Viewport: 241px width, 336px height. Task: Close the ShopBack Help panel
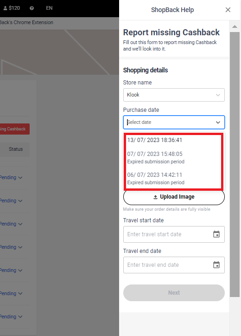[x=228, y=10]
